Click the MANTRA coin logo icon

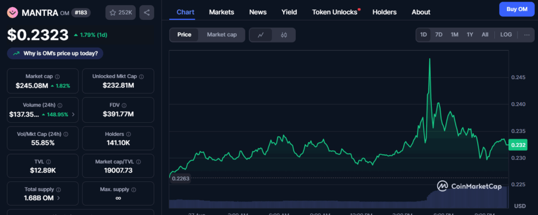[13, 13]
